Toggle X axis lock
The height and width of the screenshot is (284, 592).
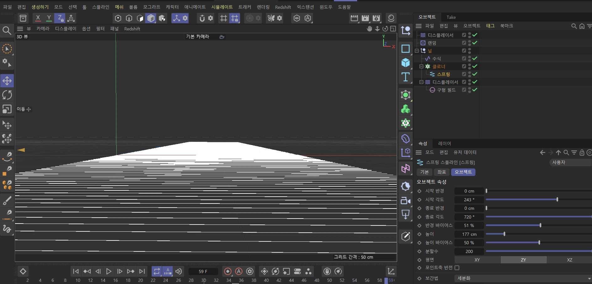coord(38,18)
